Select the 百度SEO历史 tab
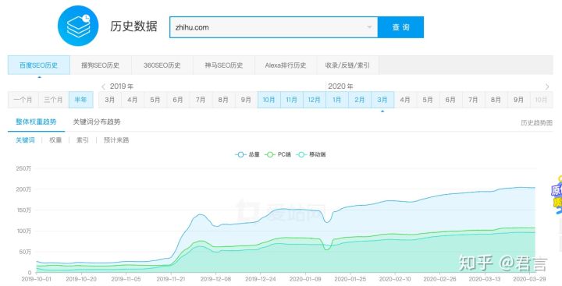Viewport: 562px width, 286px height. coord(39,65)
